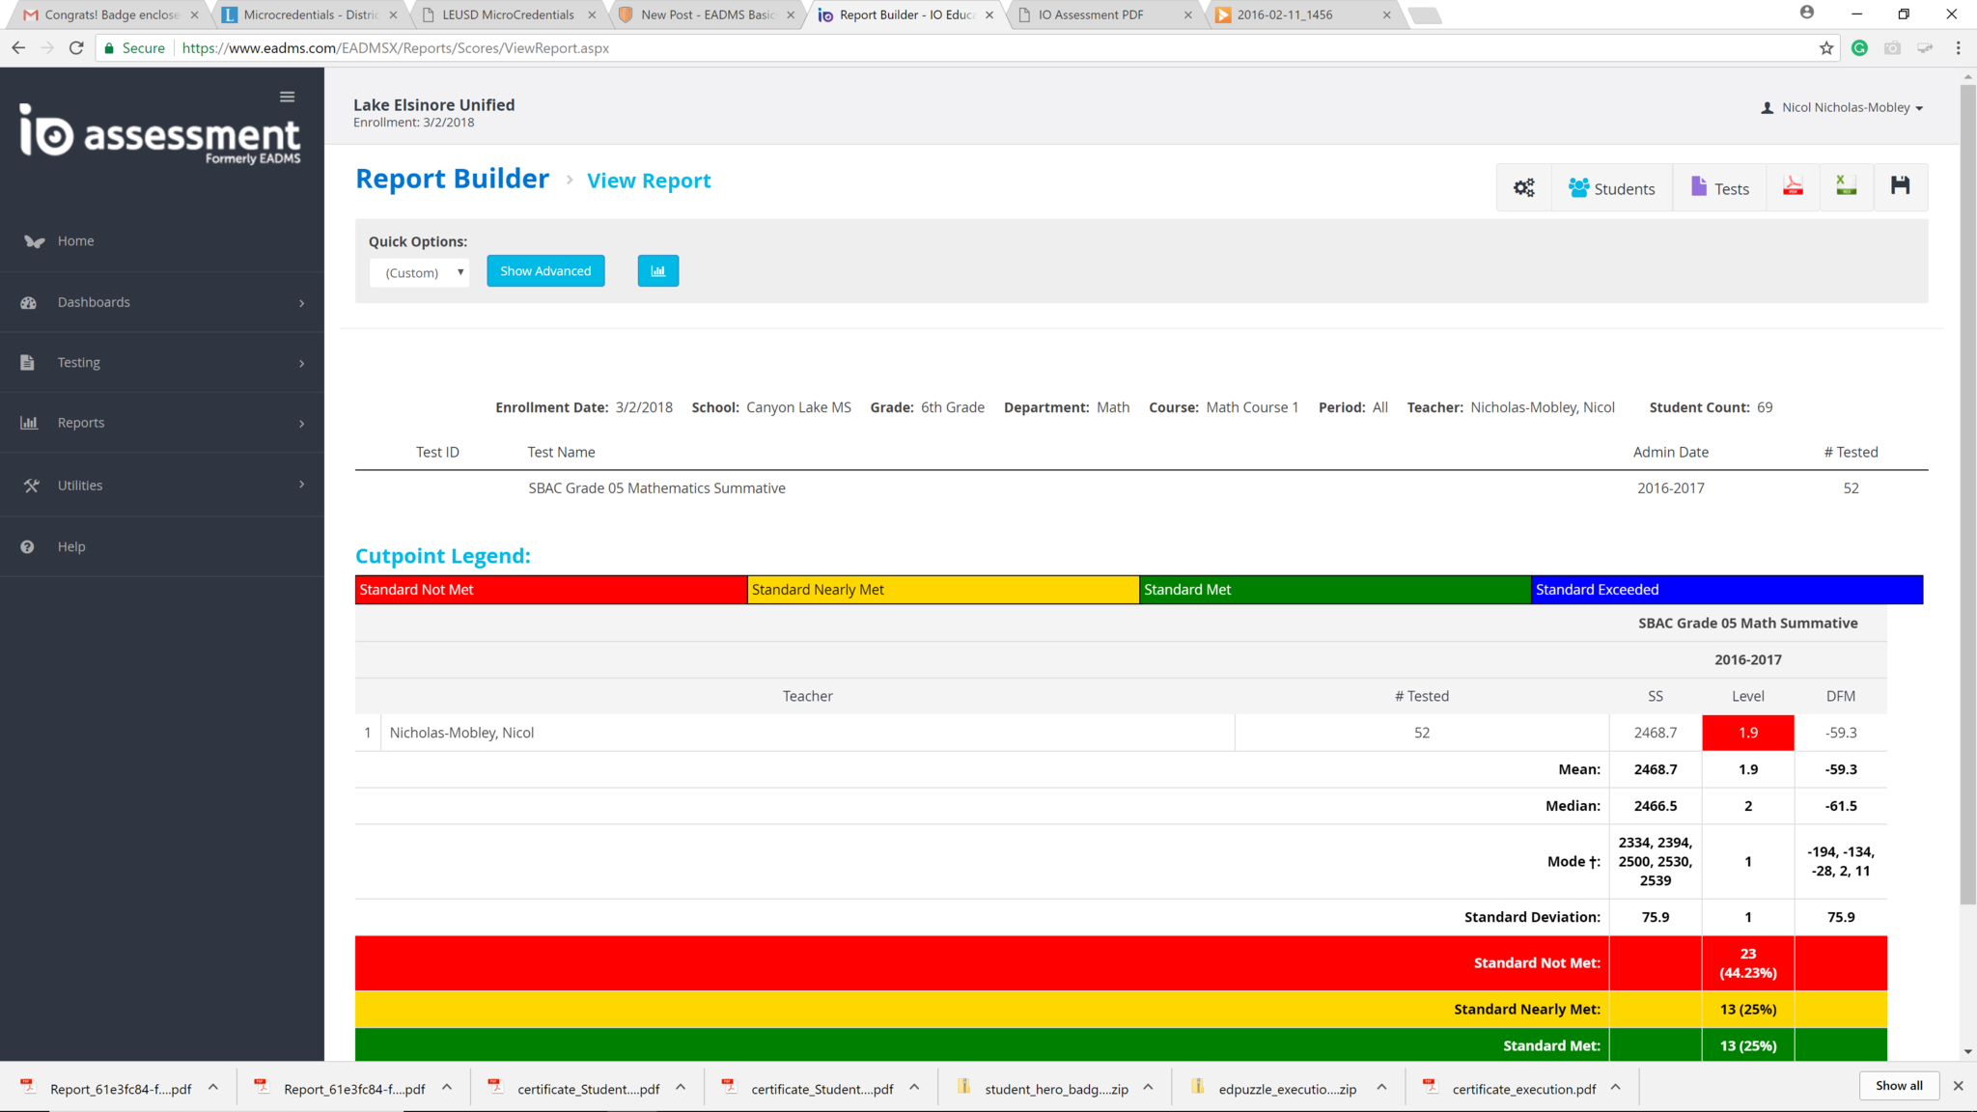Viewport: 1977px width, 1112px height.
Task: Open the Students button in toolbar
Action: tap(1611, 188)
